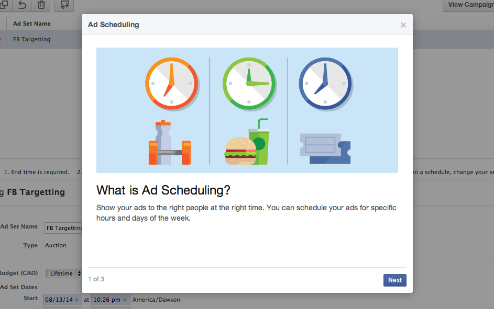494x309 pixels.
Task: Click the Ad Set Name column header
Action: coord(32,24)
